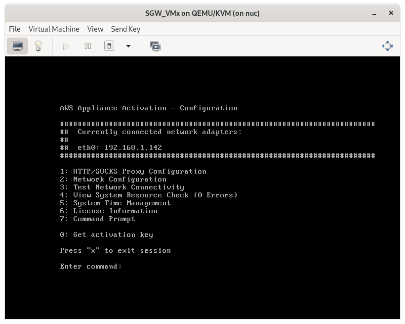Open the View menu
Viewport: 405px width, 324px height.
(95, 29)
